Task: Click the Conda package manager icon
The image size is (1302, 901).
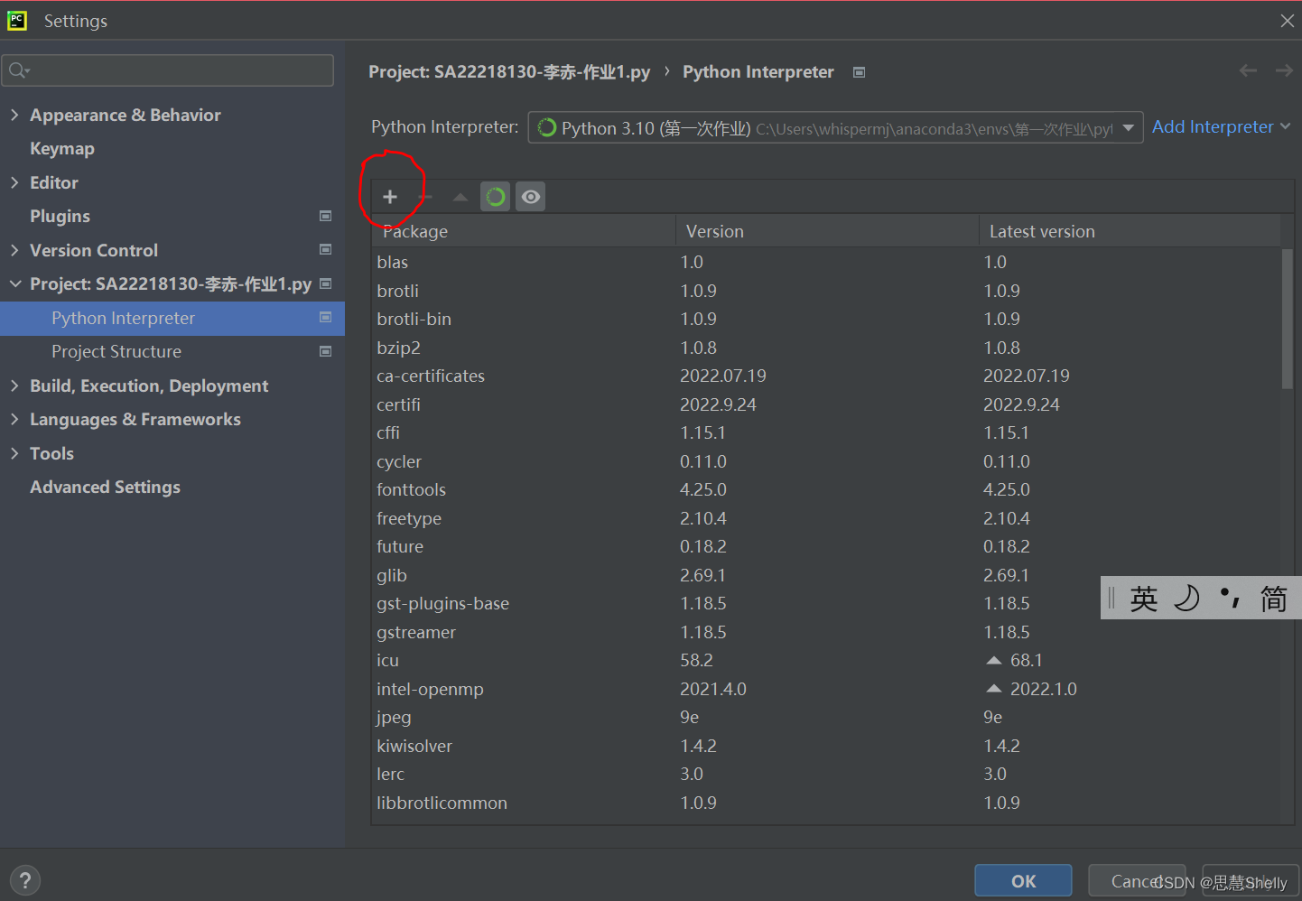Action: [495, 196]
